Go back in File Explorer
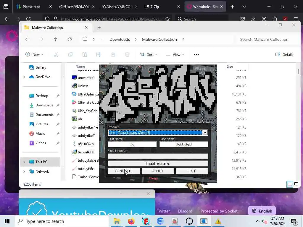 tap(27, 39)
